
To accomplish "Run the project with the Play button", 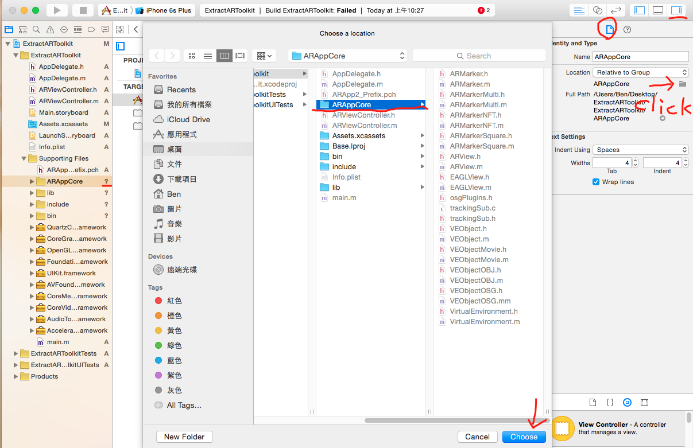I will (x=56, y=10).
